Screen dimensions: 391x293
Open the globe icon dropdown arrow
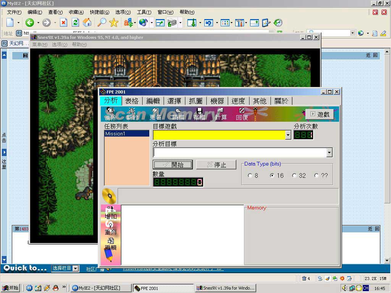click(152, 23)
